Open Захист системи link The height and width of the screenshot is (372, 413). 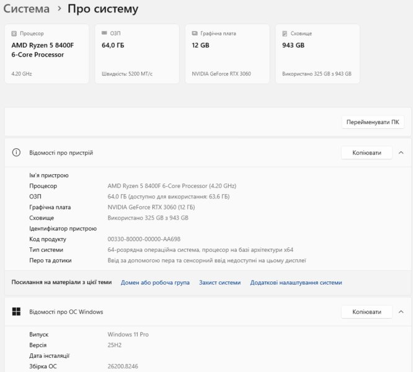tap(220, 283)
